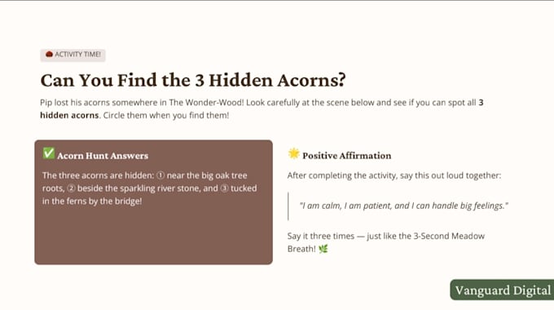Image resolution: width=554 pixels, height=310 pixels.
Task: Click the acorn icon in Activity Time badge
Action: [x=49, y=54]
